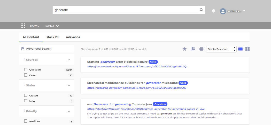Enable the Closed status filter
Viewport: 271px width, 125px height.
click(26, 95)
